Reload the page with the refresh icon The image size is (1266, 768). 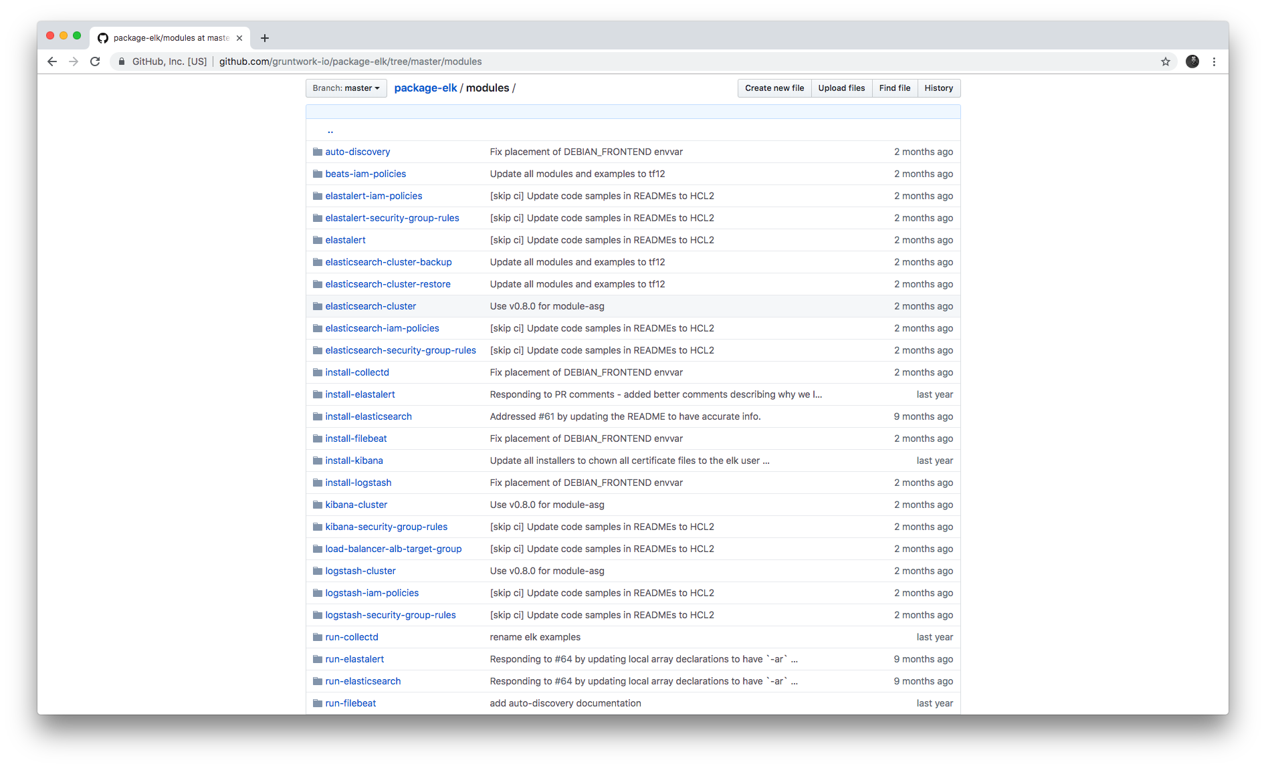95,61
